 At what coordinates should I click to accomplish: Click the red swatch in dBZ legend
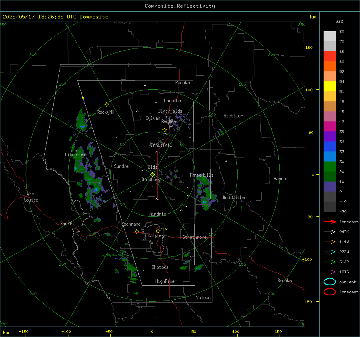click(x=330, y=56)
